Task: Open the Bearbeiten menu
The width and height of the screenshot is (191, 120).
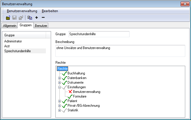Action: tap(50, 11)
